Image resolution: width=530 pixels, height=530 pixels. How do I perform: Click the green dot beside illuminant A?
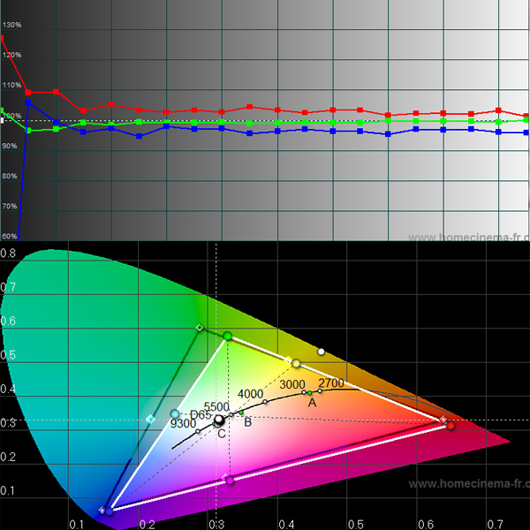coord(310,393)
